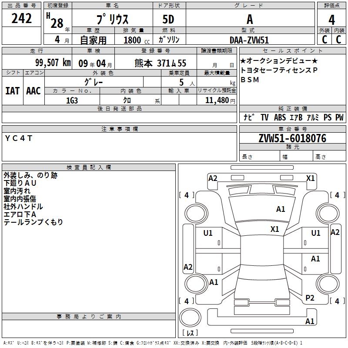Viewport: 348px width, 348px height.
Task: Click the トヨタセーフティセンスP sales point text
Action: coord(279,70)
